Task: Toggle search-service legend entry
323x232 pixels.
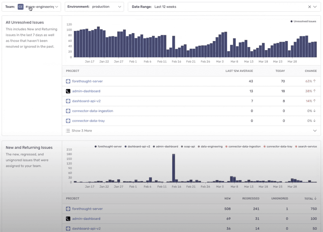Action: coord(306,147)
